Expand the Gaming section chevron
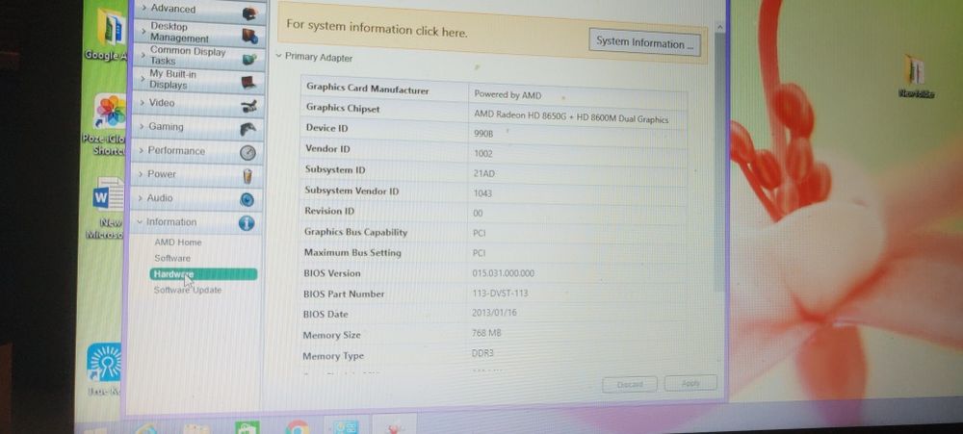 (142, 126)
